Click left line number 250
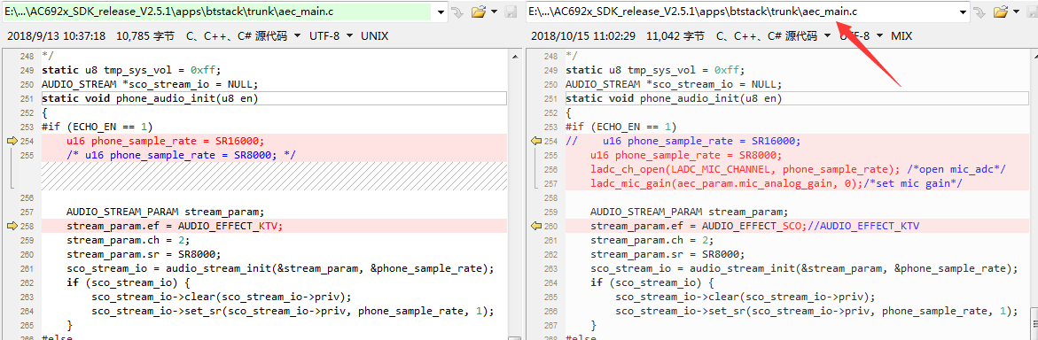 [x=27, y=85]
